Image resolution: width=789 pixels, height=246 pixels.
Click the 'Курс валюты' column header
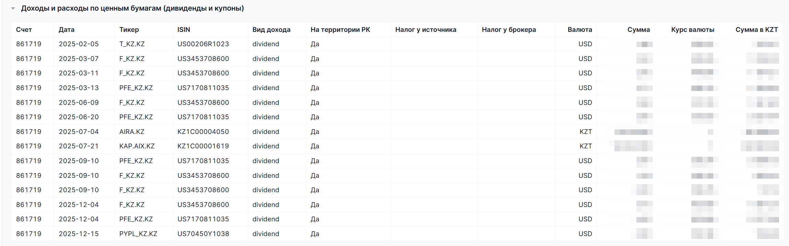(x=692, y=29)
